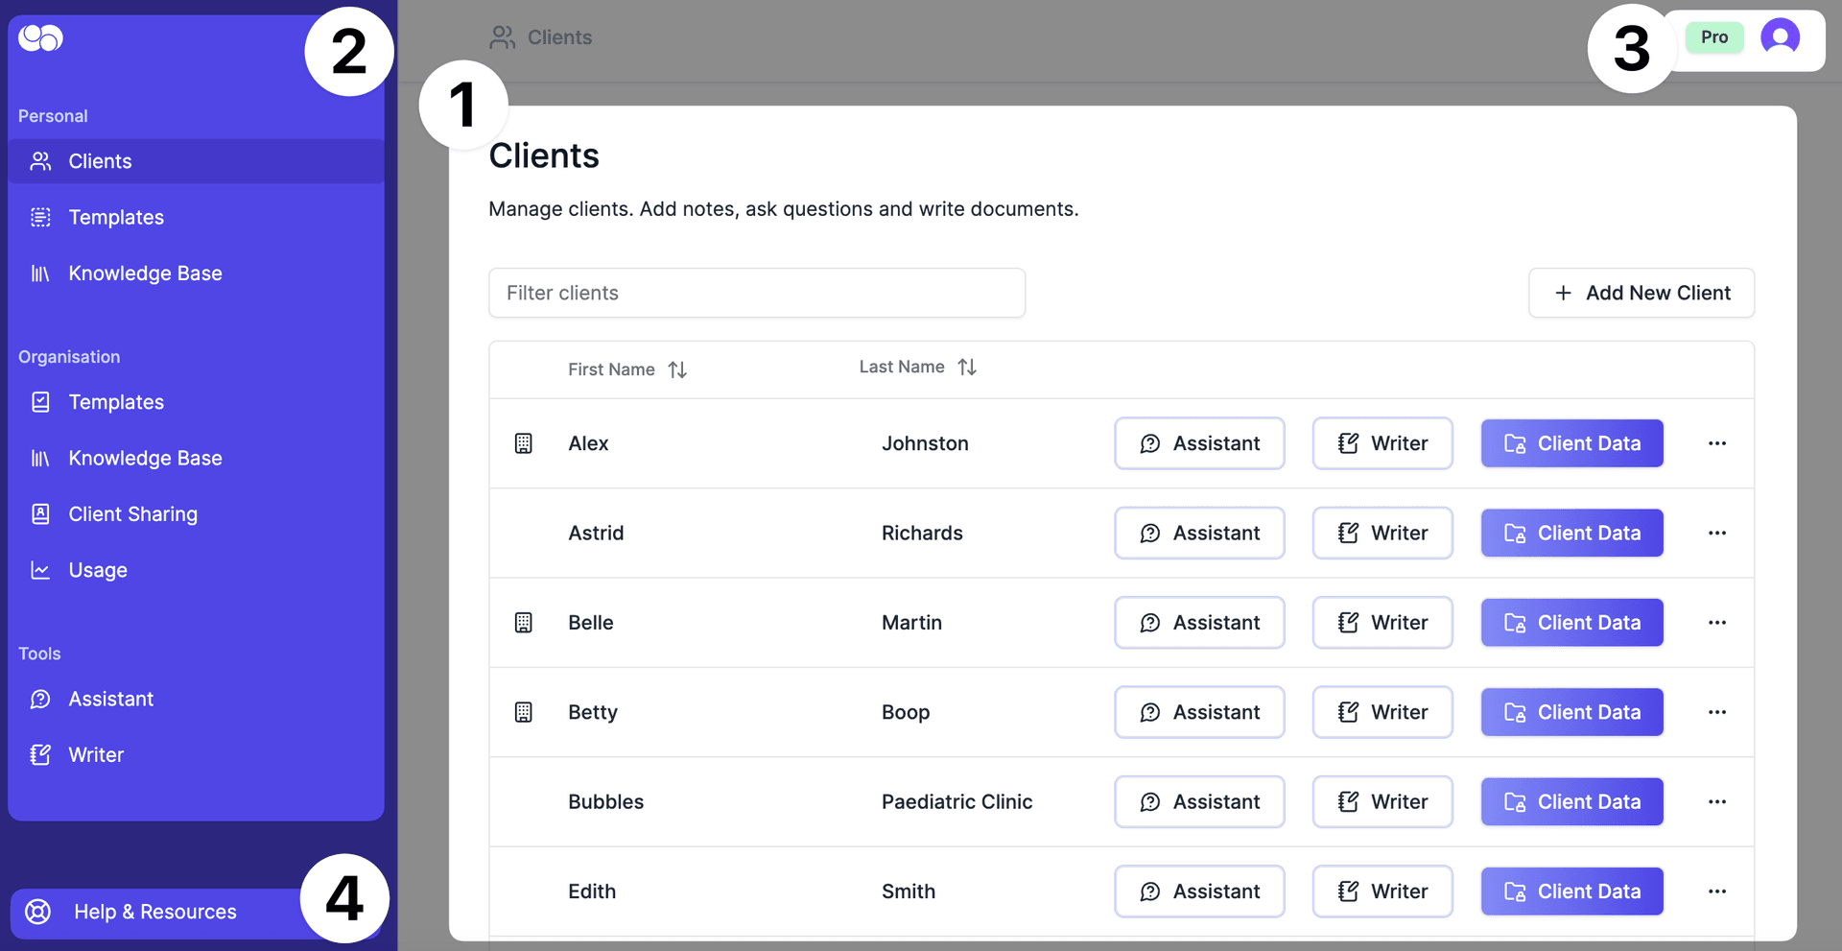Click Add New Client button
Screen dimensions: 1842x951
[x=1641, y=293]
